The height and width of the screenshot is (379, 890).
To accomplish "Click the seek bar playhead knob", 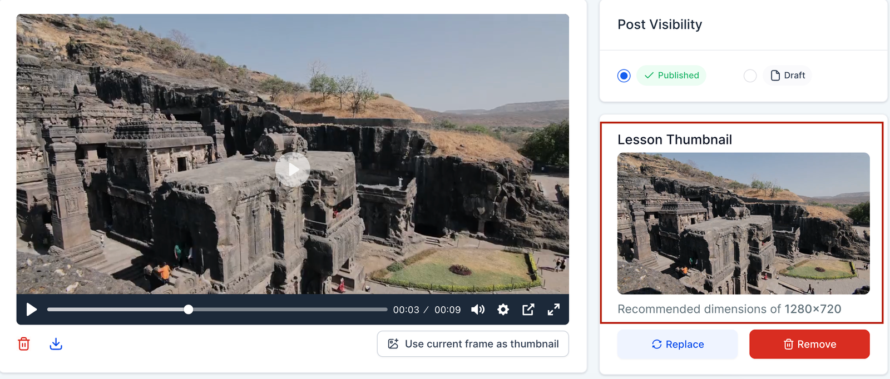I will tap(189, 310).
